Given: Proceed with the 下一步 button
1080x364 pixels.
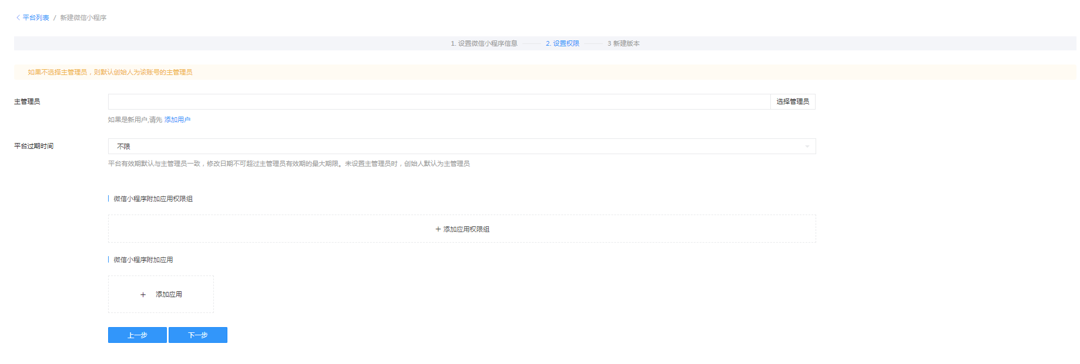Looking at the screenshot, I should pos(198,335).
